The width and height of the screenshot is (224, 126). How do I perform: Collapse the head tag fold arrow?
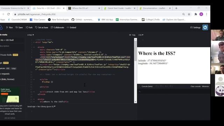pyautogui.click(x=34, y=47)
